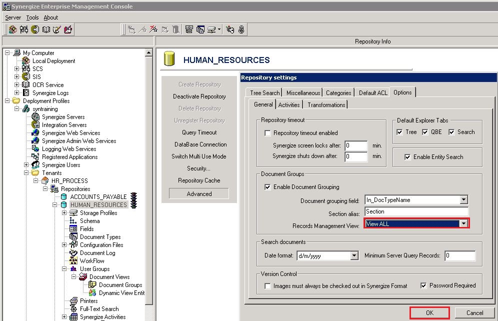This screenshot has width=498, height=321.
Task: Click the Minimum Server Query Records field
Action: coord(460,255)
